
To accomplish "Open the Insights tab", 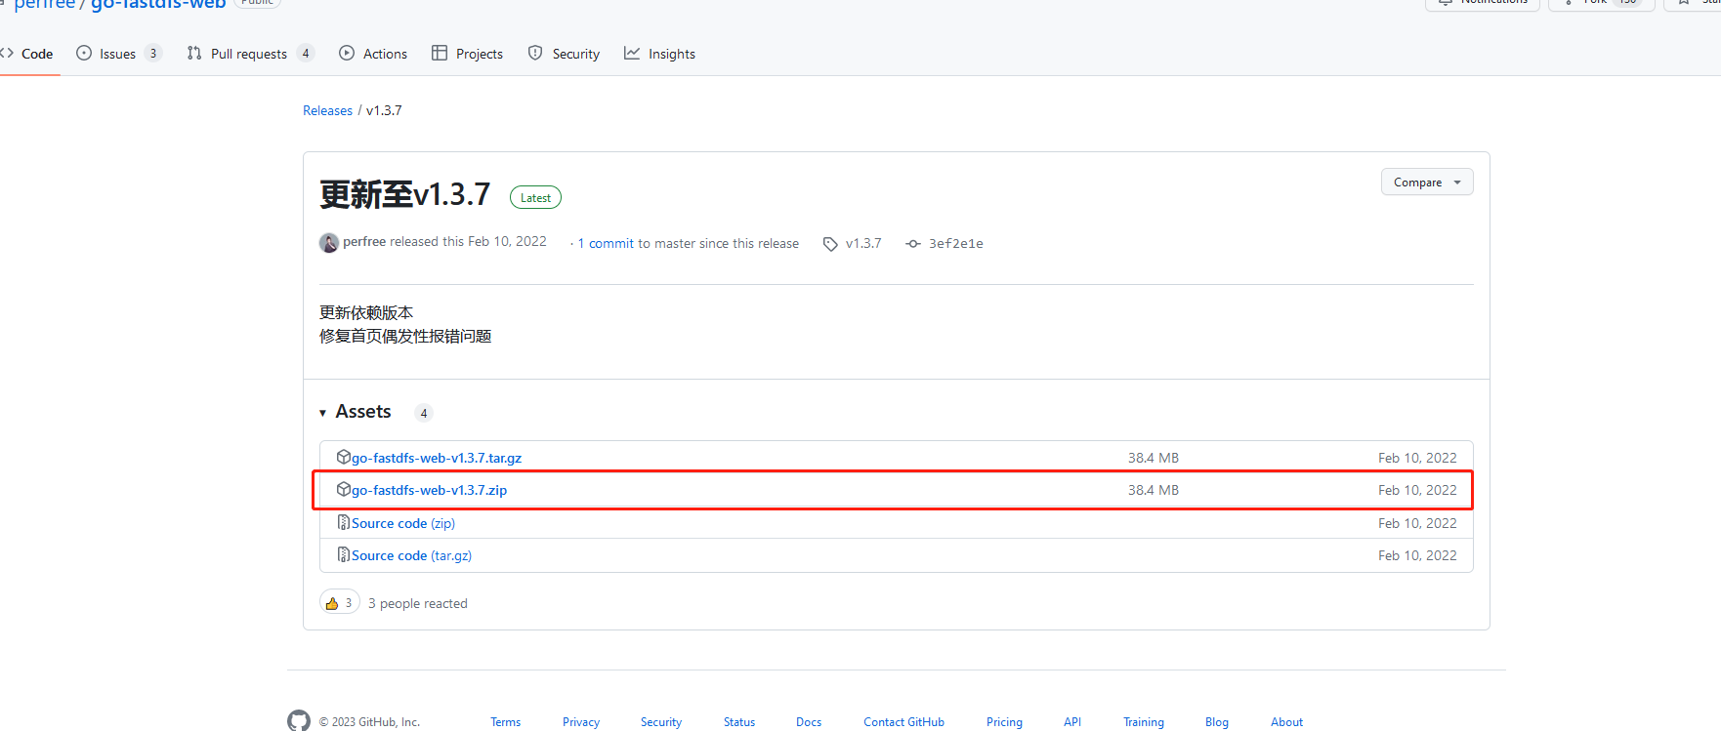I will [x=660, y=54].
